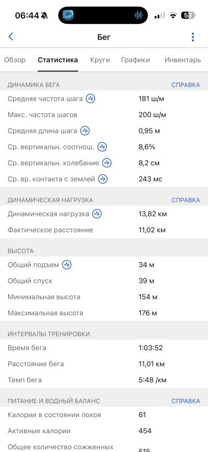Switch to the Обзор tab
Image resolution: width=208 pixels, height=452 pixels.
click(x=15, y=60)
